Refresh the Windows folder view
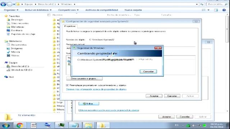This screenshot has height=129, width=230. pos(202,4)
